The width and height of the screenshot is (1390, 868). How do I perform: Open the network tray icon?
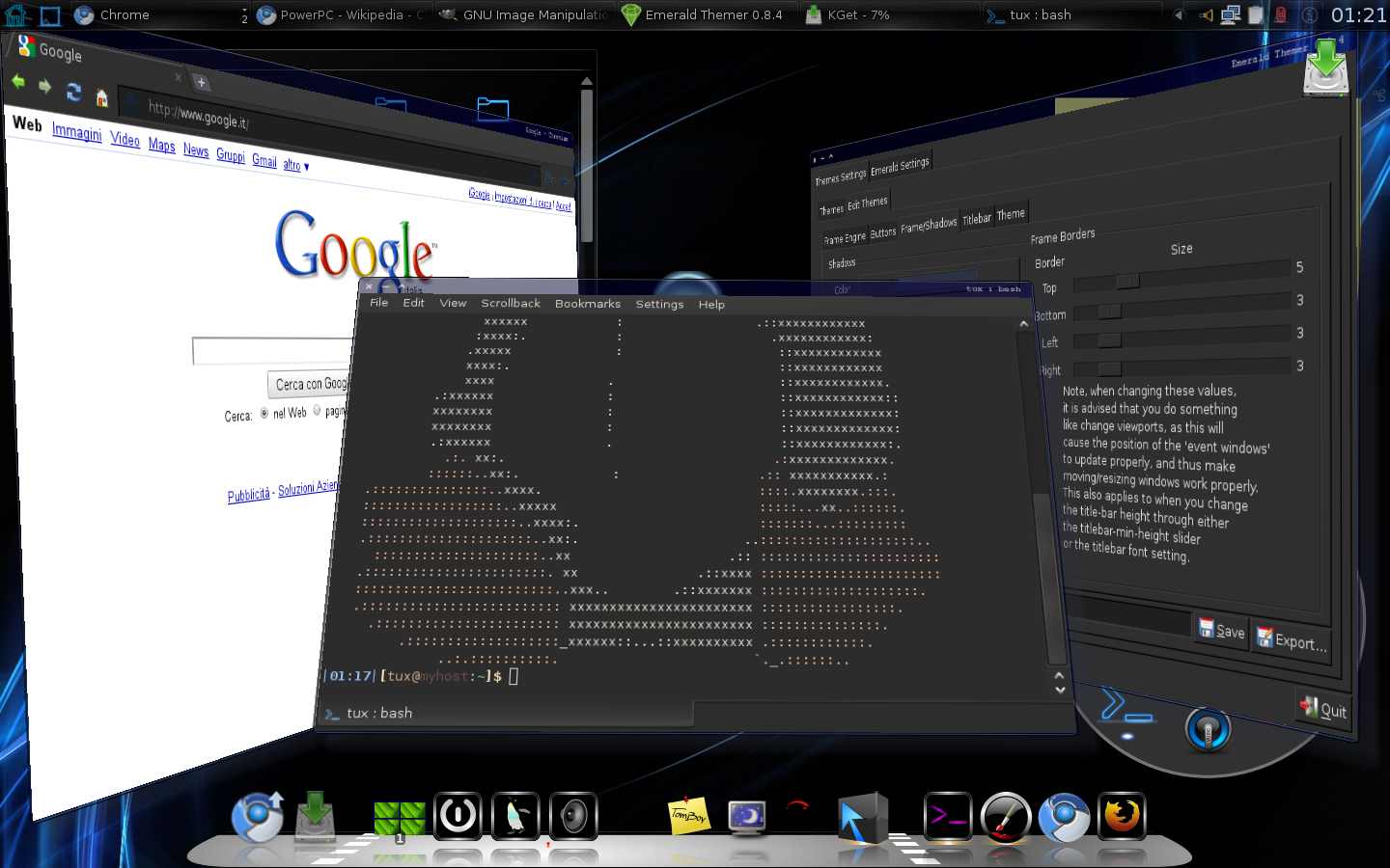point(1231,14)
